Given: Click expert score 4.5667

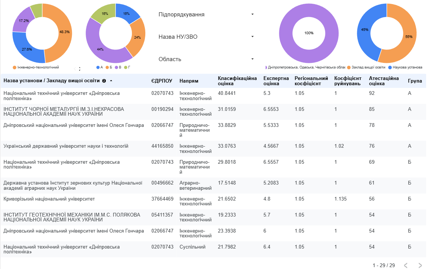Looking at the screenshot, I should [271, 146].
